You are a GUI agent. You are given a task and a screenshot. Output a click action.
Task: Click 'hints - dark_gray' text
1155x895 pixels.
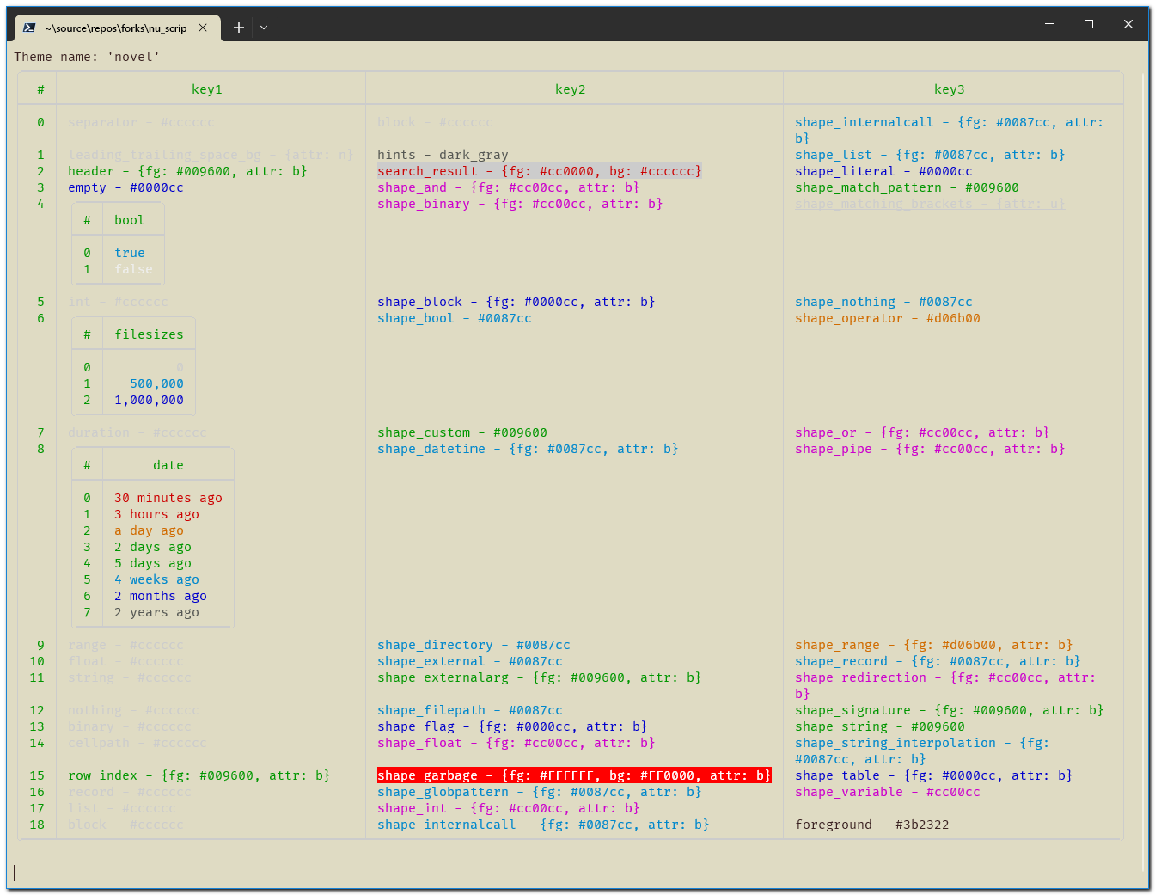coord(443,155)
